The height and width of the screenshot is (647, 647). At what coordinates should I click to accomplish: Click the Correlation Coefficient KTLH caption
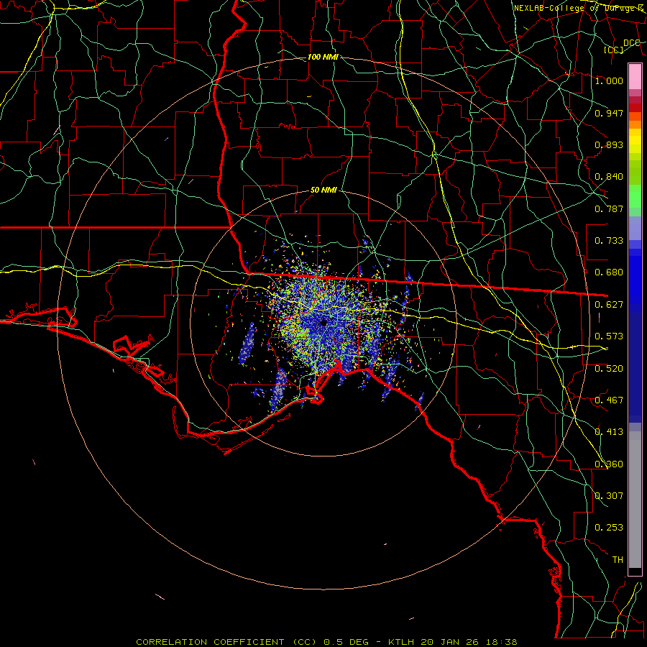click(x=326, y=642)
